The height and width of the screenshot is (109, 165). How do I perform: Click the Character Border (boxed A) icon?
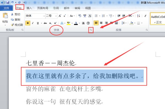[x=90, y=16]
